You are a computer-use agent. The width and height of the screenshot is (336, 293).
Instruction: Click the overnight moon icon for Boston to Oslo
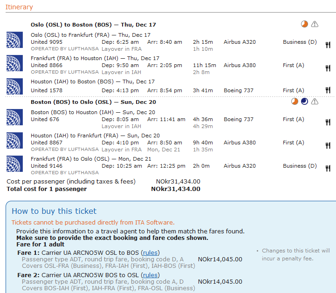[304, 102]
